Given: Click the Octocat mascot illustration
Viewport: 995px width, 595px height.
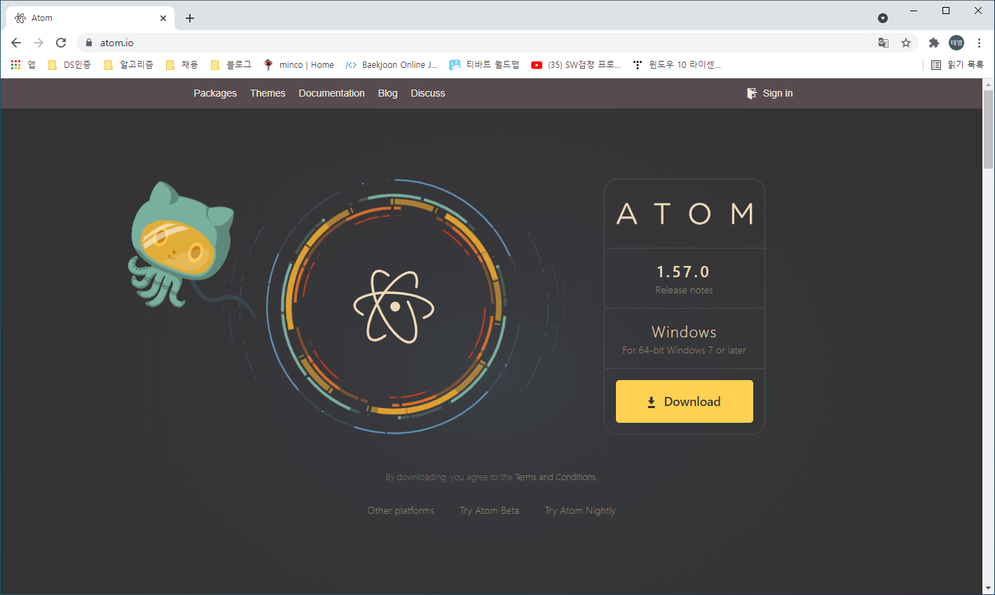Looking at the screenshot, I should point(181,245).
